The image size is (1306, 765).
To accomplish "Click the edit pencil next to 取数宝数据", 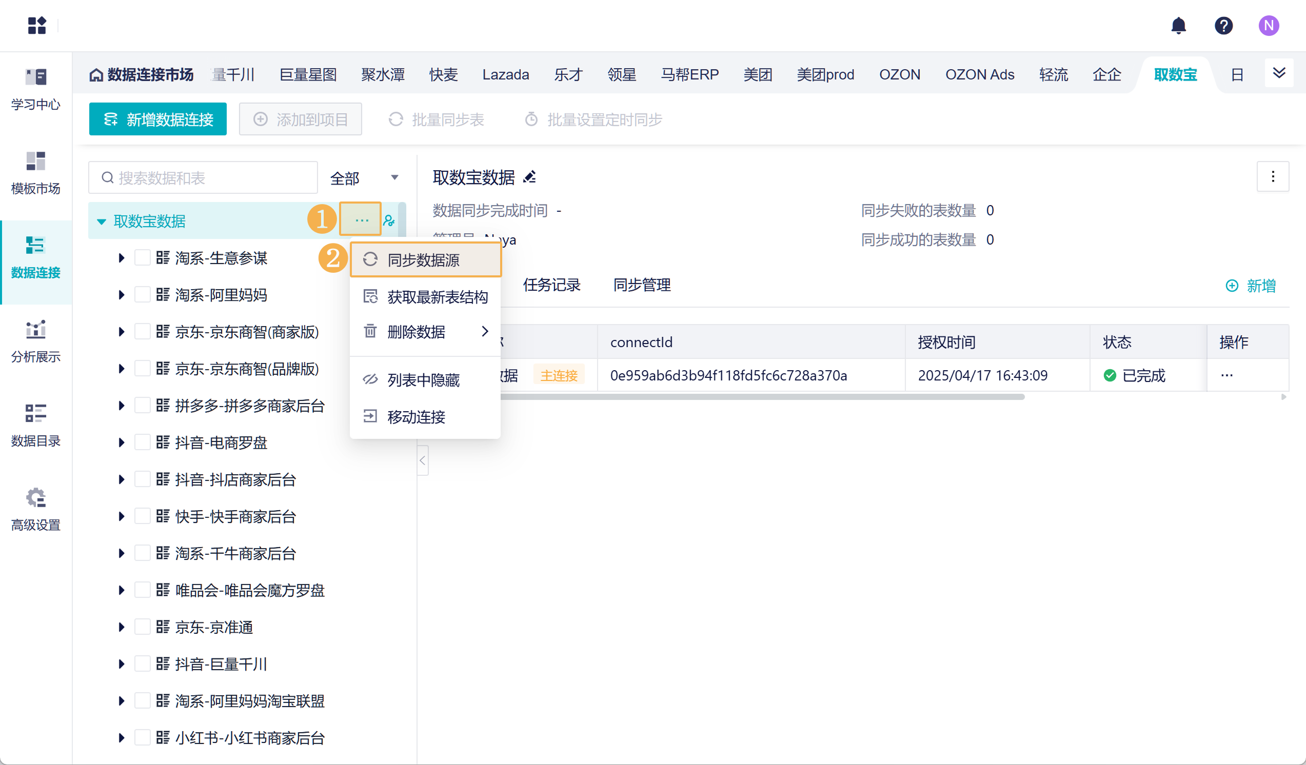I will 529,177.
